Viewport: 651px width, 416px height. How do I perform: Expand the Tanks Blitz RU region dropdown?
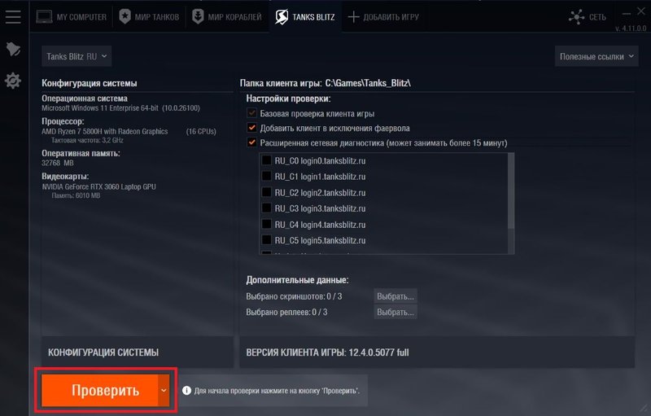click(x=77, y=56)
